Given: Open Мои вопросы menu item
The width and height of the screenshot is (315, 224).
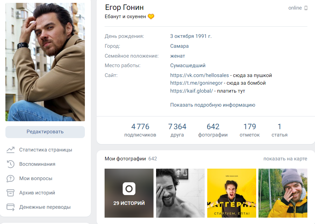Looking at the screenshot, I should coord(36,178).
